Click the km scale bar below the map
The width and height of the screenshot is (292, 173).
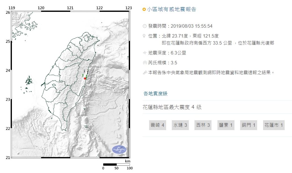click(x=116, y=164)
